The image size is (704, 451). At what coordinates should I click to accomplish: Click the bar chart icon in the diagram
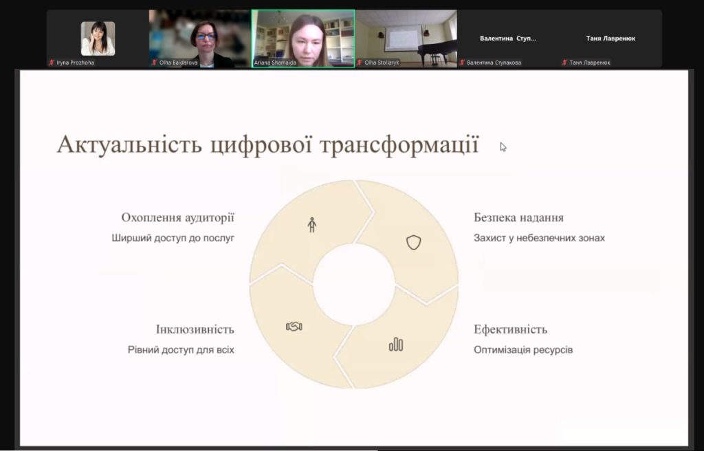(396, 344)
